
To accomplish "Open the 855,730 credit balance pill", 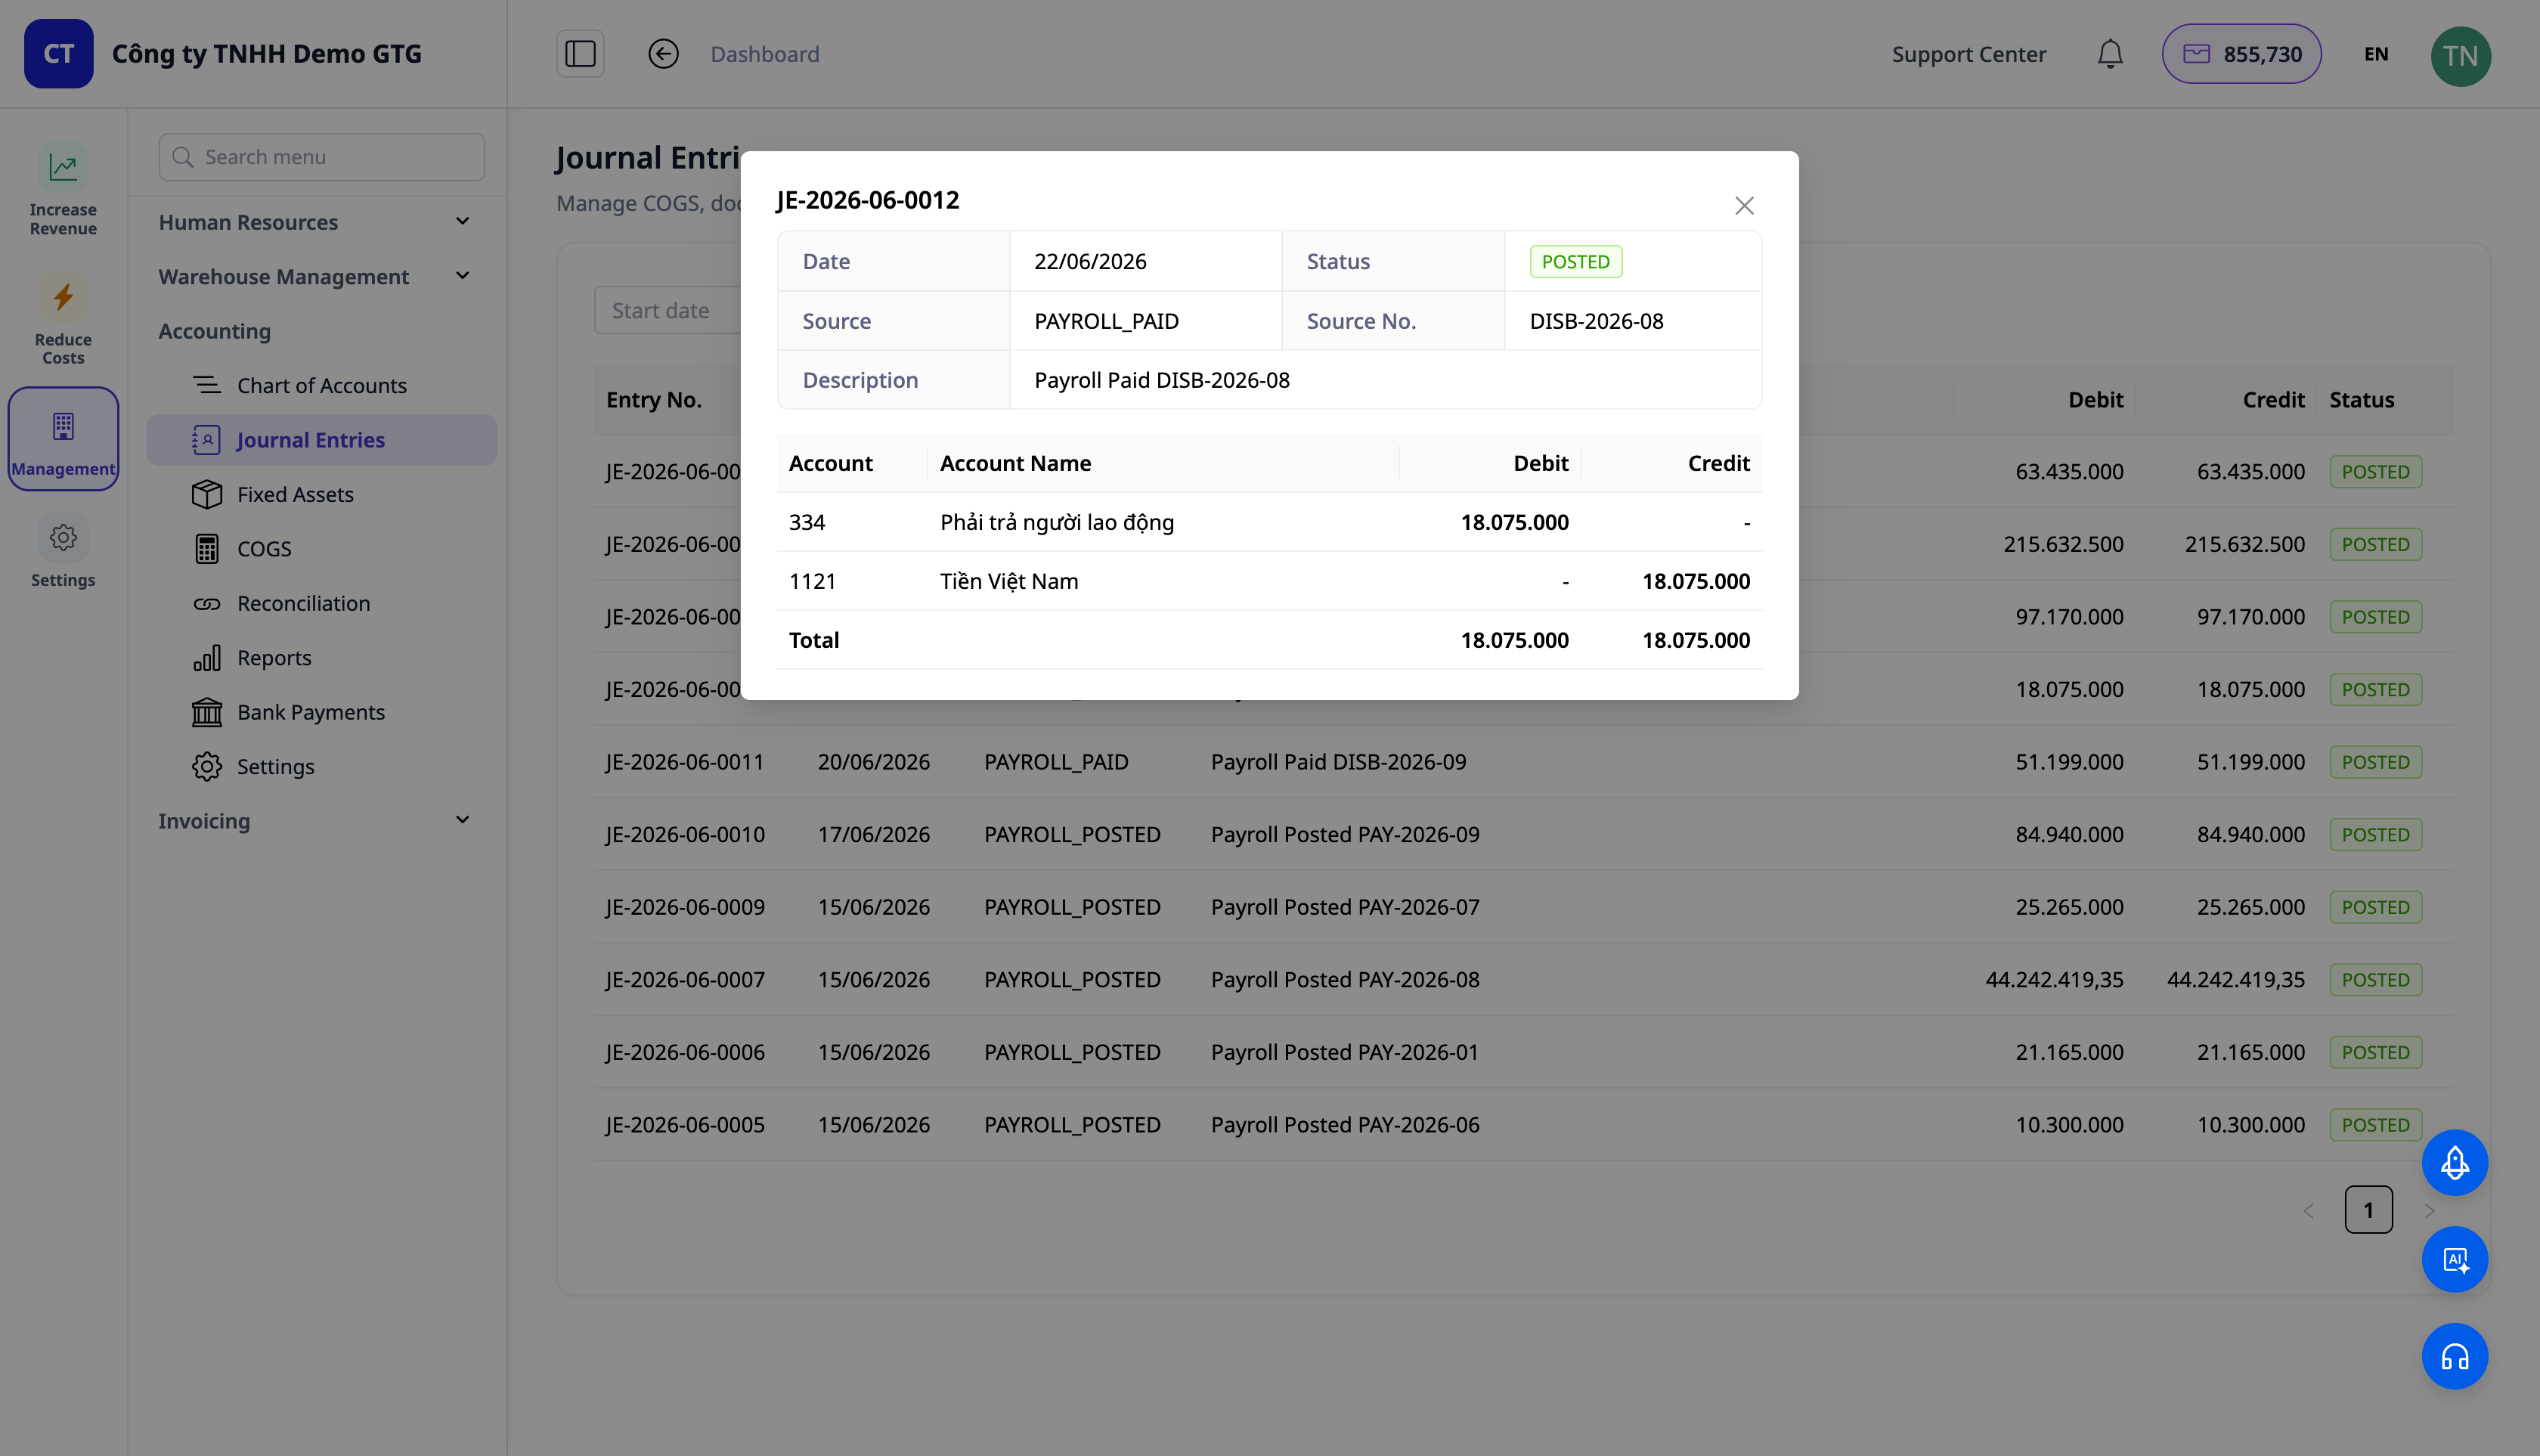I will click(x=2241, y=54).
